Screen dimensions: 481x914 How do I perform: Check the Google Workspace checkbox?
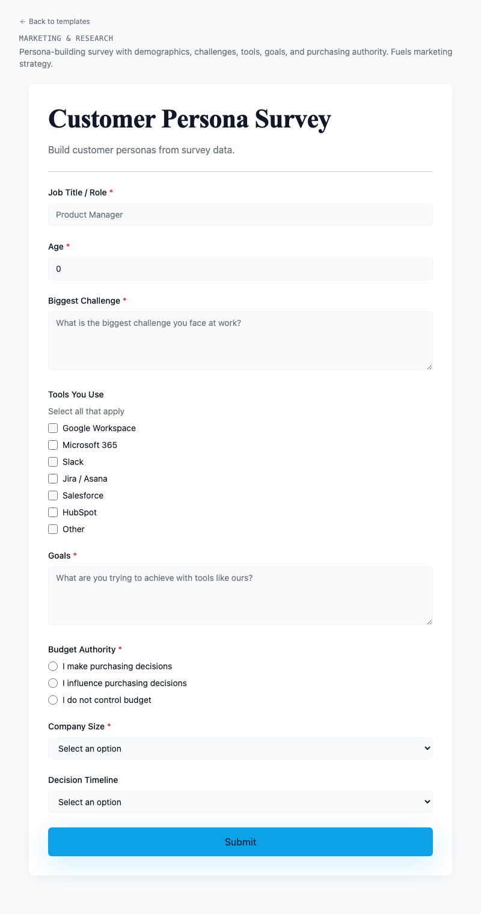point(53,428)
